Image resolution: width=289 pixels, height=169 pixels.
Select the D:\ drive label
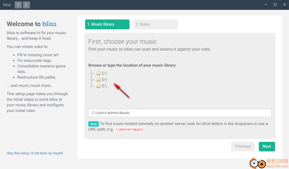point(105,80)
